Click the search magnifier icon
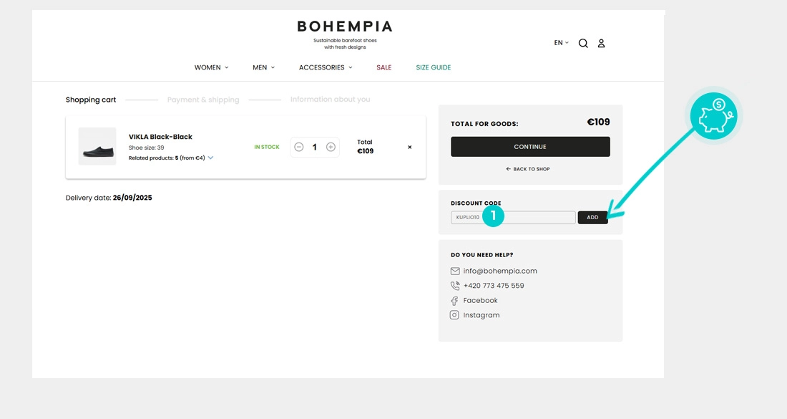This screenshot has width=787, height=419. pos(583,43)
